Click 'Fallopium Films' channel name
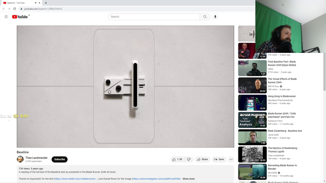Screen dimensions: 326x183 coord(275,121)
